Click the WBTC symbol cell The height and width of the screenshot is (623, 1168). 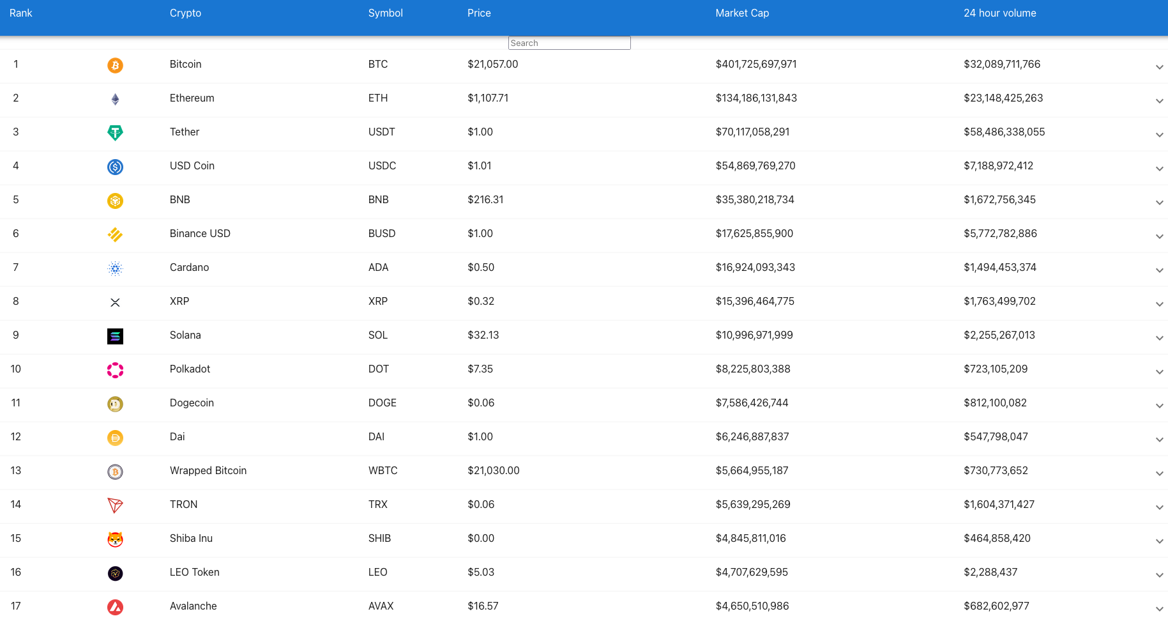[x=383, y=470]
